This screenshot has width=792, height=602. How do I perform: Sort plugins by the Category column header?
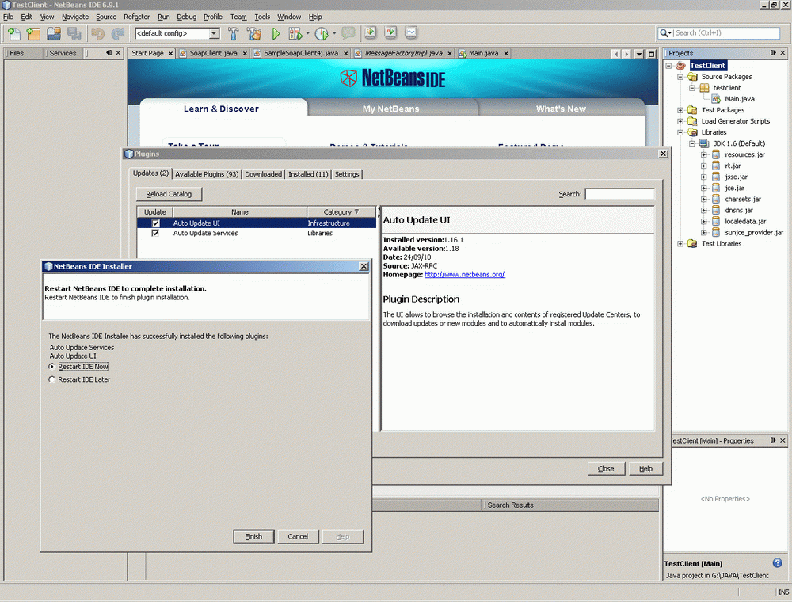tap(341, 212)
